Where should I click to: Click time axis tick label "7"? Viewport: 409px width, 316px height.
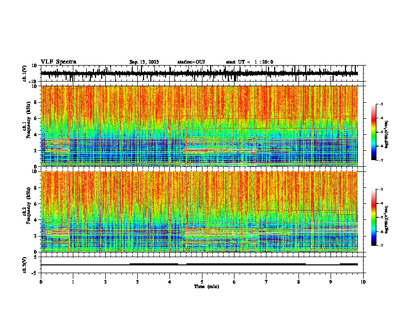pos(266,282)
